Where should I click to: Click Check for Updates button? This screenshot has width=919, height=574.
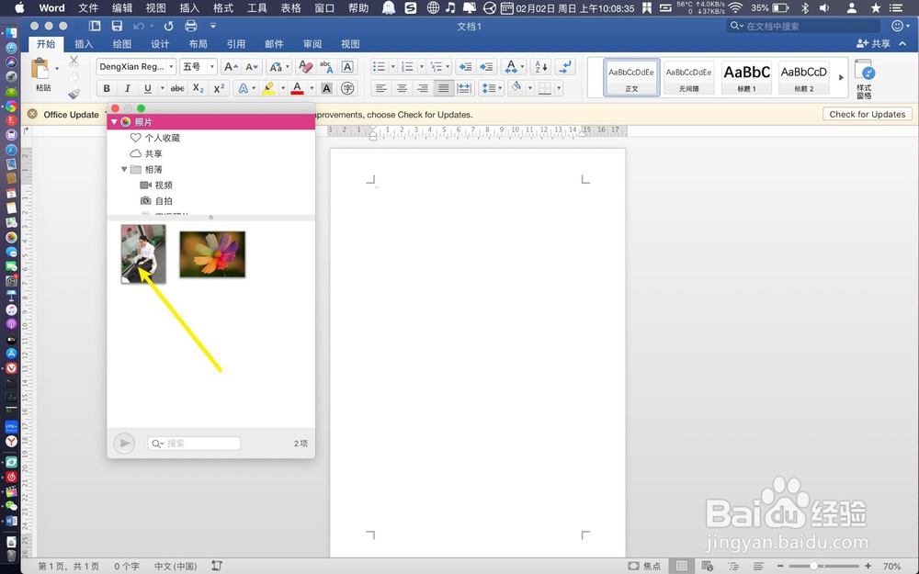pyautogui.click(x=868, y=114)
